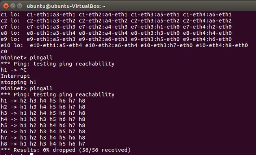Click h8 in the 'h1 ->' ping row
This screenshot has height=155, width=256.
pos(82,101)
